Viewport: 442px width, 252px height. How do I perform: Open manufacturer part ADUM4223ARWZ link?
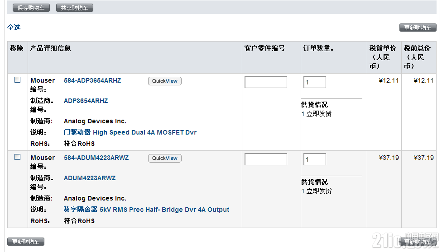[90, 178]
